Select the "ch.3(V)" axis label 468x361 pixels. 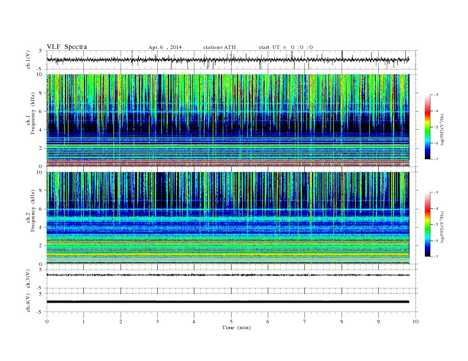pos(28,279)
